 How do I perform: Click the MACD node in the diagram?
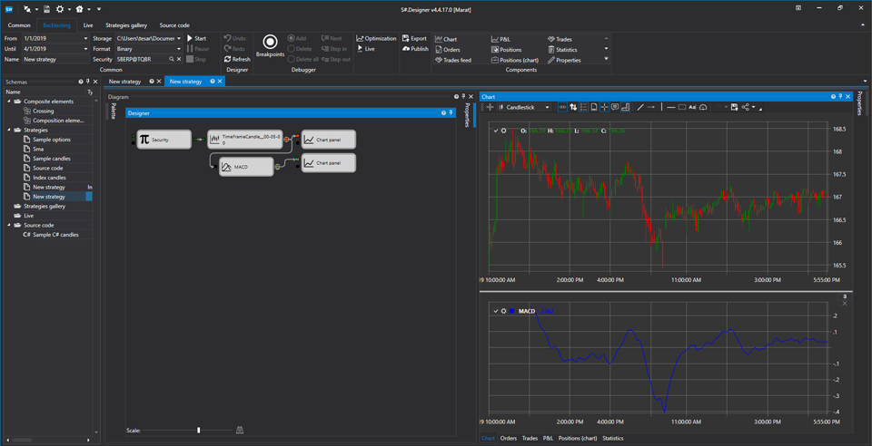pyautogui.click(x=246, y=167)
